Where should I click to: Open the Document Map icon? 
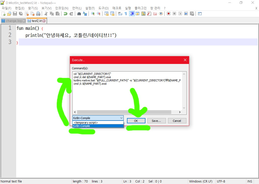tap(143, 14)
